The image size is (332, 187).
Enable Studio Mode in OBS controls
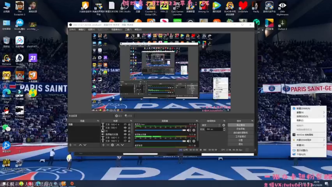[x=241, y=137]
